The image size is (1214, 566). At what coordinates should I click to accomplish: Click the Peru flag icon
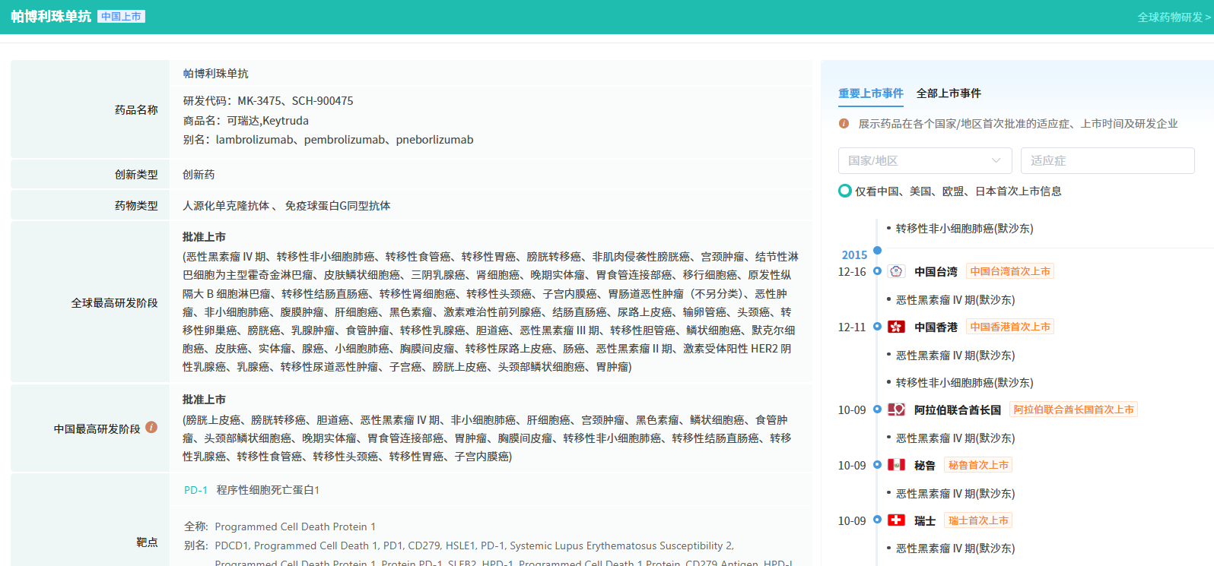click(896, 465)
